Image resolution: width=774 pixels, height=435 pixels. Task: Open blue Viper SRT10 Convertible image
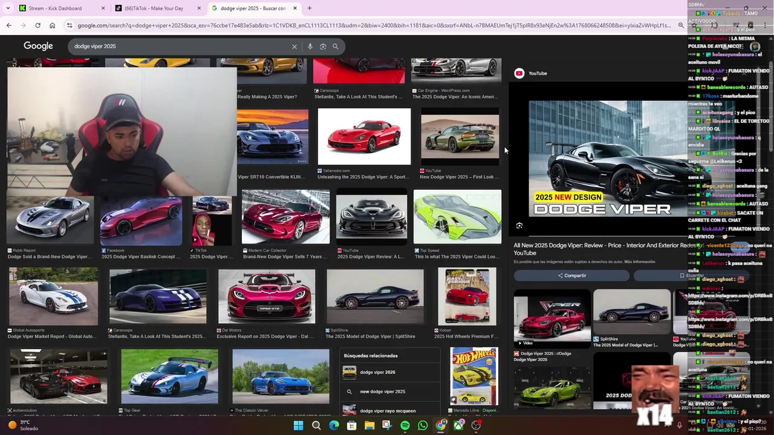[x=273, y=137]
